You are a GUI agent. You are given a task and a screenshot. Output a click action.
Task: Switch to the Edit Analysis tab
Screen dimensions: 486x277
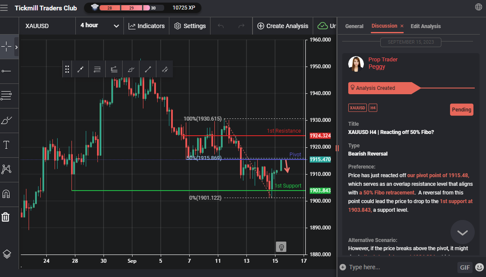coord(425,26)
